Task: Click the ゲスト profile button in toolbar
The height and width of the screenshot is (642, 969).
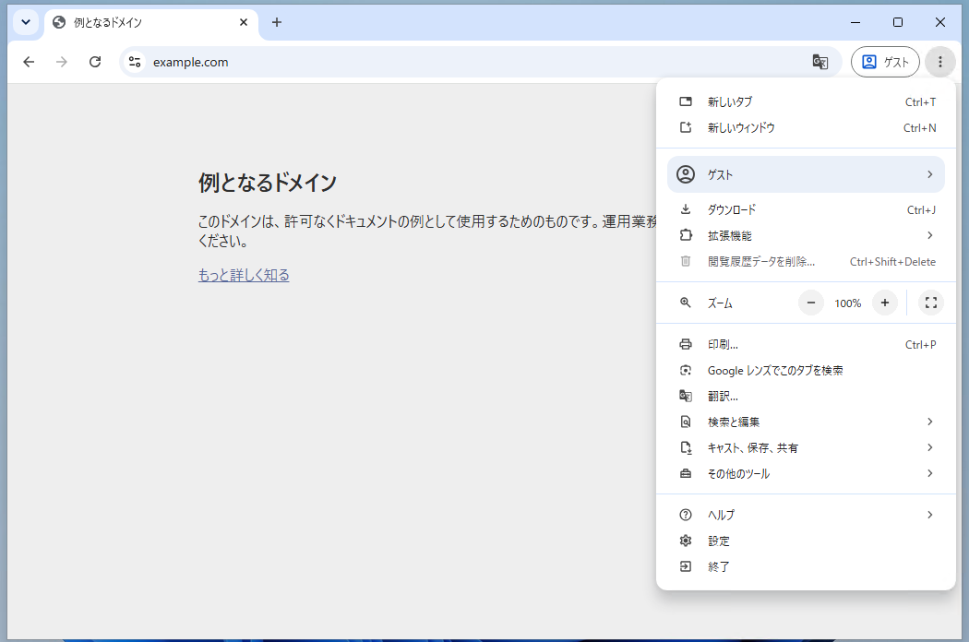Action: [885, 62]
